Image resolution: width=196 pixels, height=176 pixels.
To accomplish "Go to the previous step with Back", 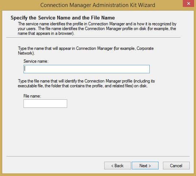I will pyautogui.click(x=117, y=166).
